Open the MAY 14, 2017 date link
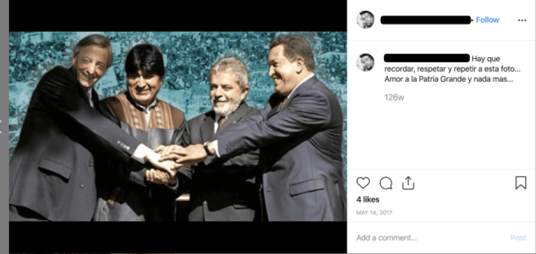 click(374, 213)
